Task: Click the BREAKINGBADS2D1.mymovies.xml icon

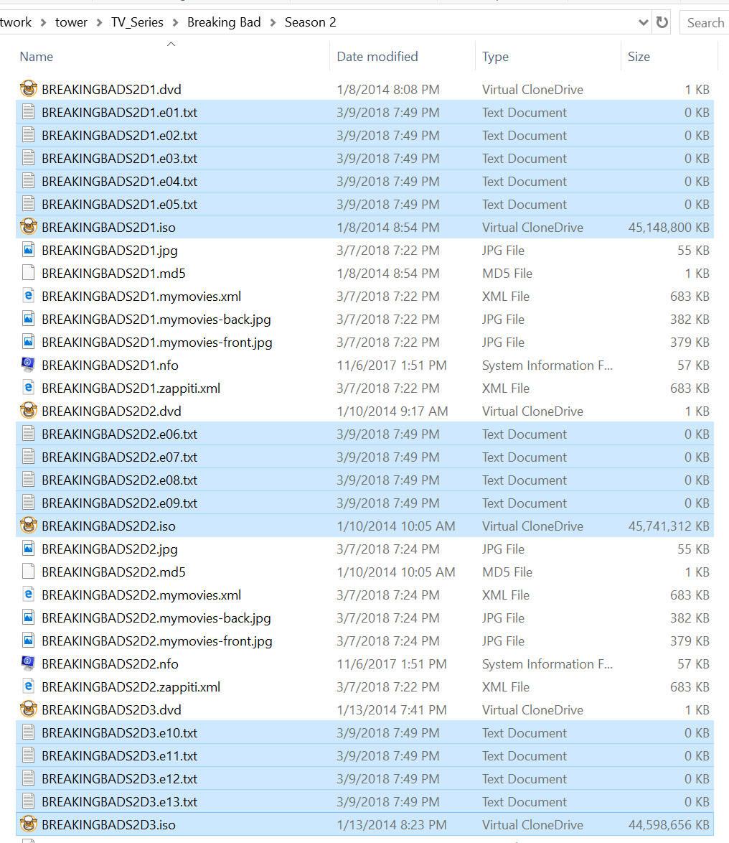Action: [x=29, y=296]
